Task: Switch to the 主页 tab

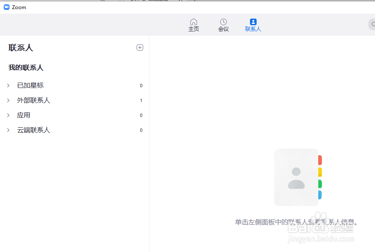Action: coord(194,26)
